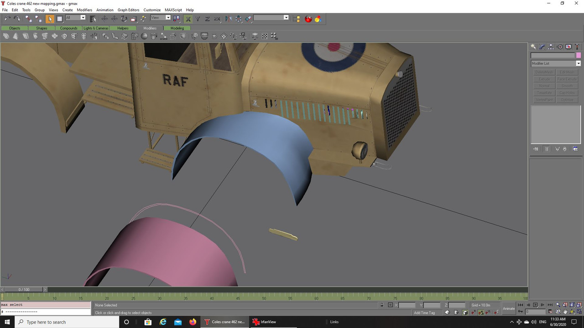Toggle the Pin Stack icon
This screenshot has height=328, width=584.
click(x=536, y=149)
